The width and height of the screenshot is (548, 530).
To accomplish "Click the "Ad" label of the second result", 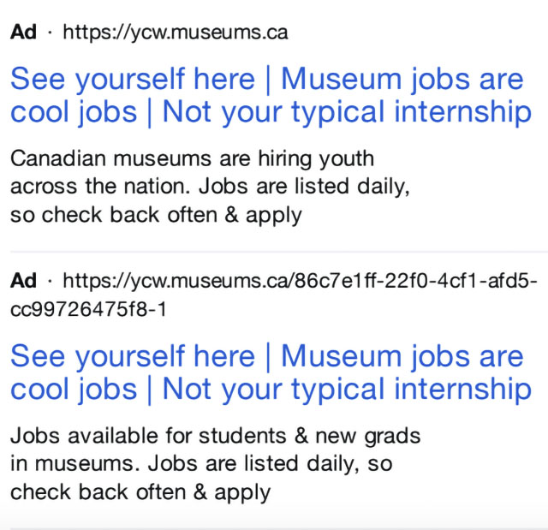I will click(x=24, y=281).
